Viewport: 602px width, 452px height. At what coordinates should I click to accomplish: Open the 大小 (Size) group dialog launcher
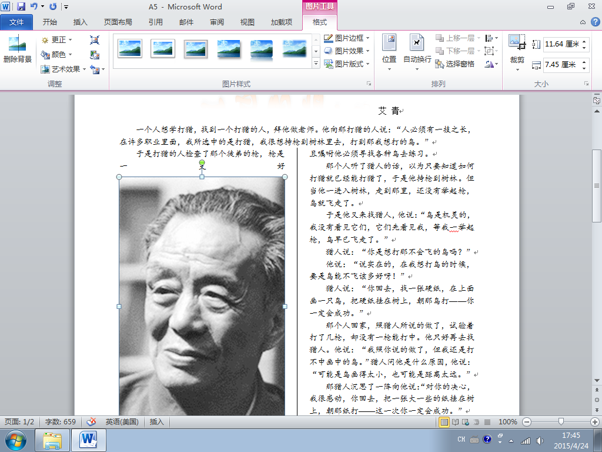[x=586, y=84]
